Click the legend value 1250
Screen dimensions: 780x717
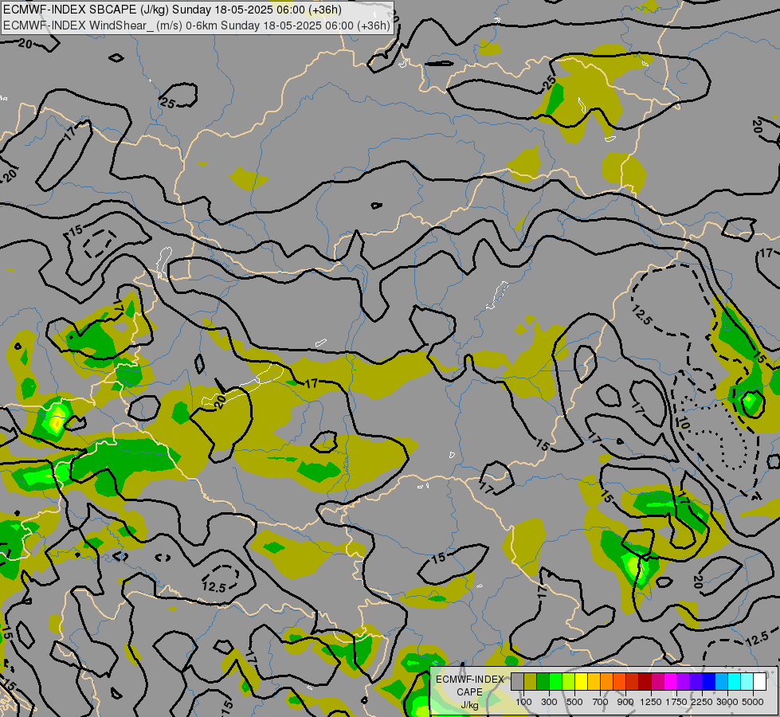[651, 702]
